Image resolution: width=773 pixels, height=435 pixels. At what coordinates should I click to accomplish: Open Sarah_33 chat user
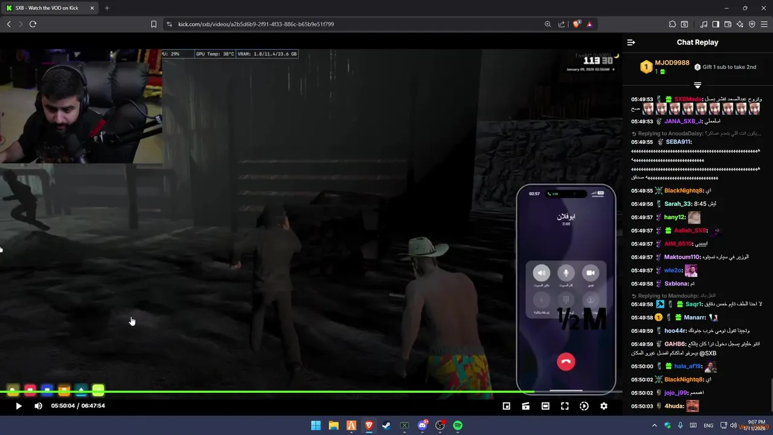coord(678,204)
